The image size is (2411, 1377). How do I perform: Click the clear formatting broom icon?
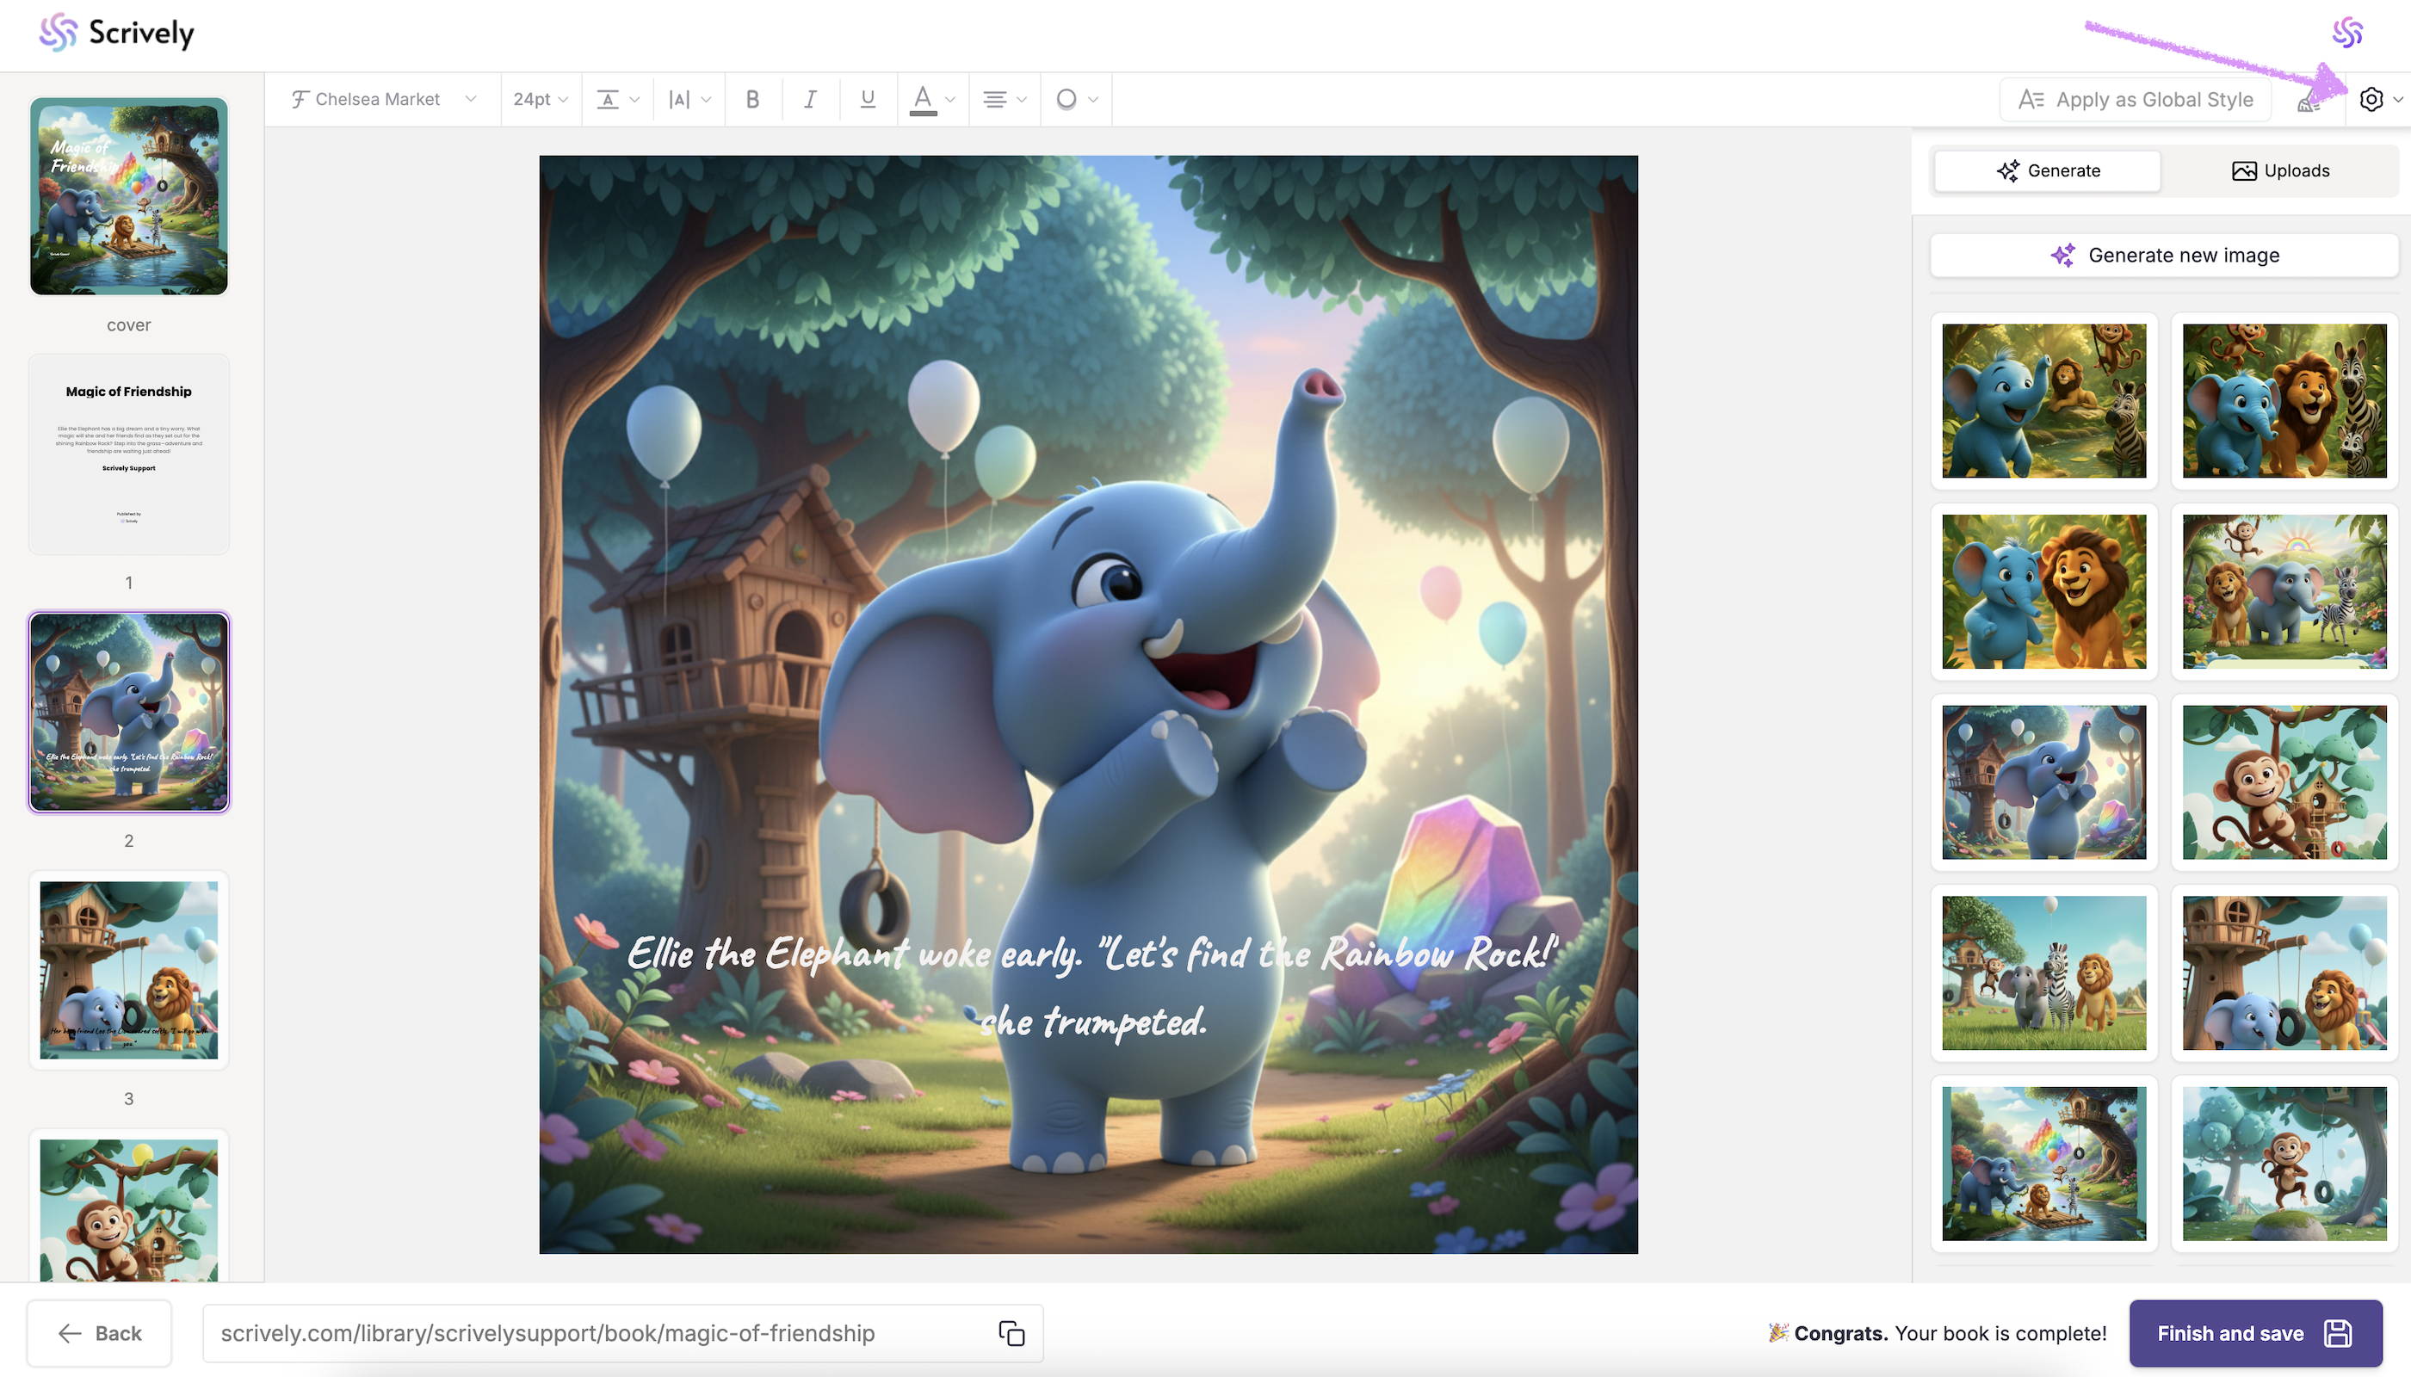click(x=2308, y=102)
